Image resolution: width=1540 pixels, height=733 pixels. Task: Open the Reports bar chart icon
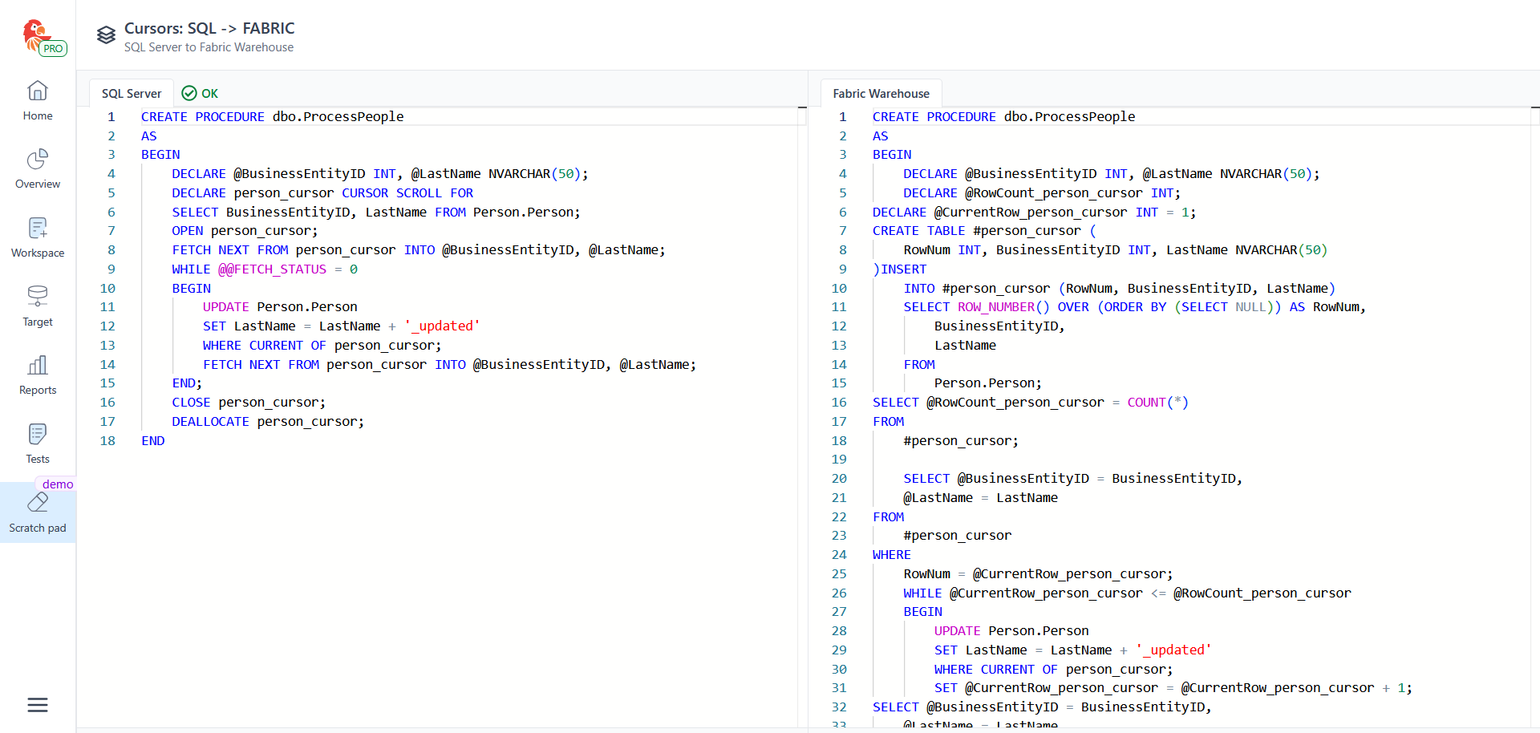point(38,366)
